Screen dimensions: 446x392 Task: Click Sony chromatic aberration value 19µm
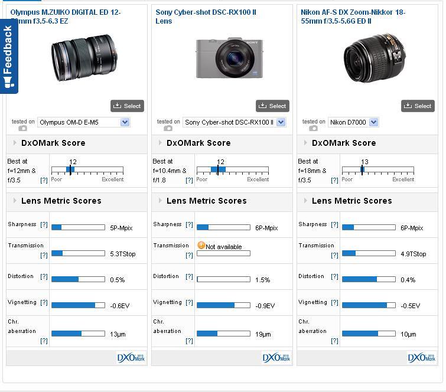(x=263, y=334)
